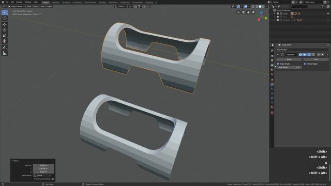Select the Move tool
Image resolution: width=331 pixels, height=186 pixels.
pos(5,24)
